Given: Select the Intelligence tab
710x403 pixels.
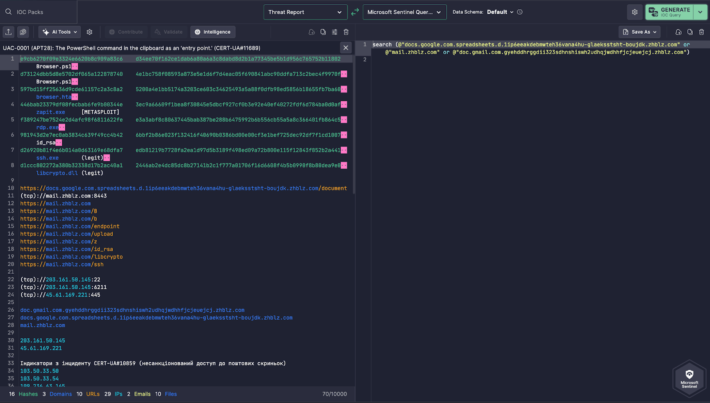Looking at the screenshot, I should [x=213, y=32].
